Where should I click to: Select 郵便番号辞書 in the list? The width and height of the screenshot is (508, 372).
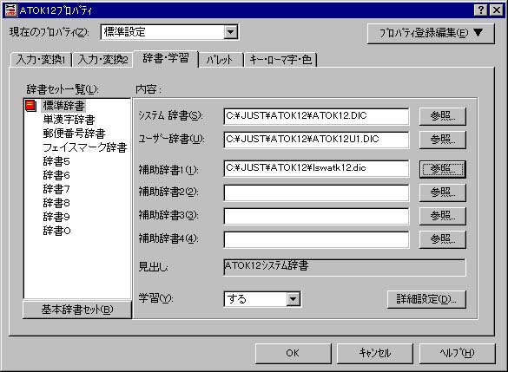pos(74,134)
